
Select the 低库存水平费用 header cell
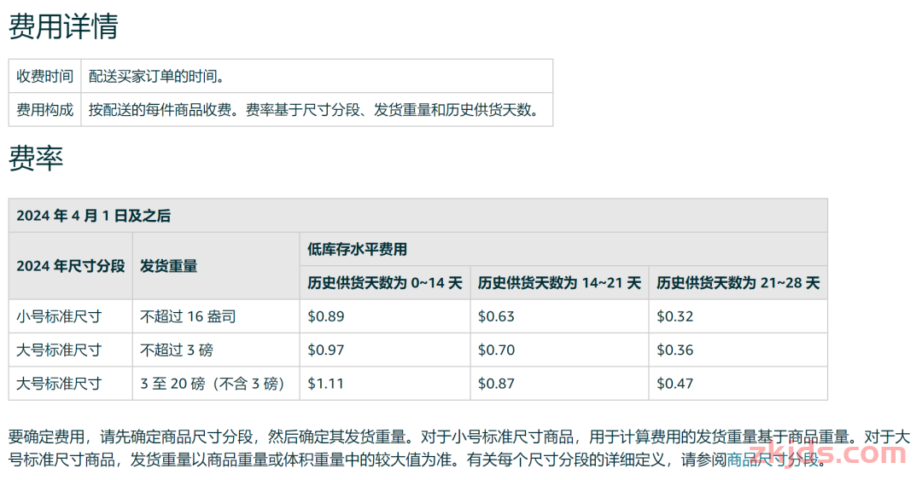357,249
